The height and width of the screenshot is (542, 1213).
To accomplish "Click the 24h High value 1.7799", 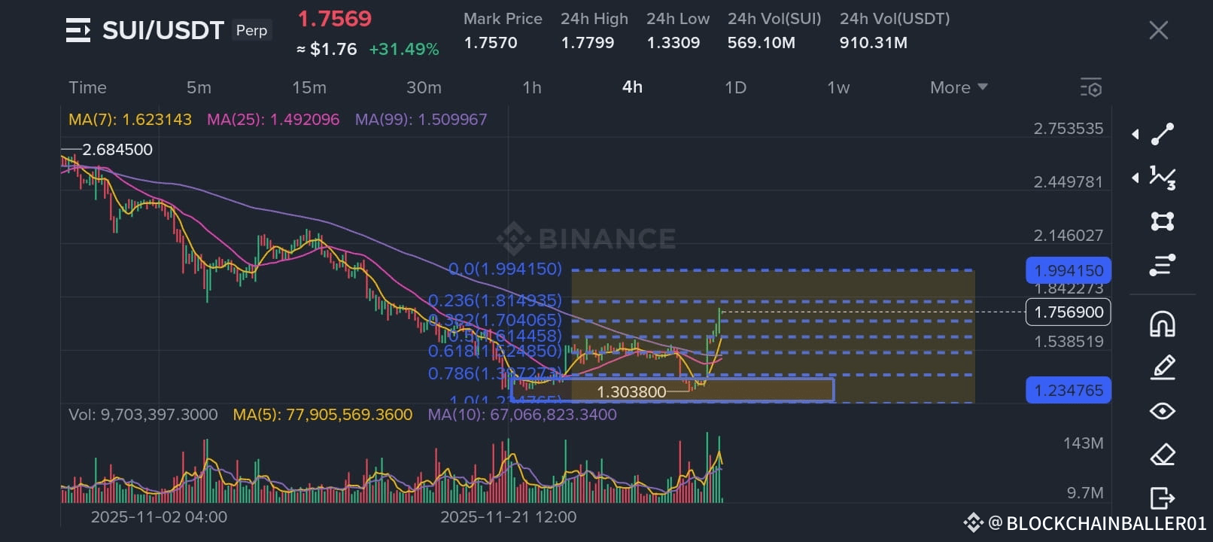I will pos(588,43).
